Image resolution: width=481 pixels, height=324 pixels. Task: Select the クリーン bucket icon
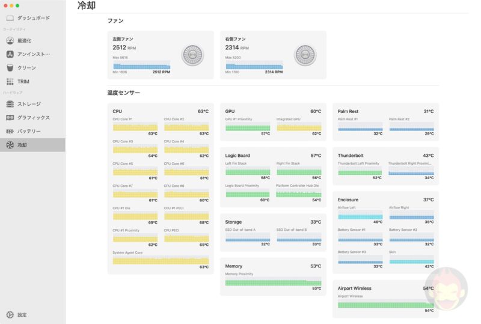click(x=10, y=68)
